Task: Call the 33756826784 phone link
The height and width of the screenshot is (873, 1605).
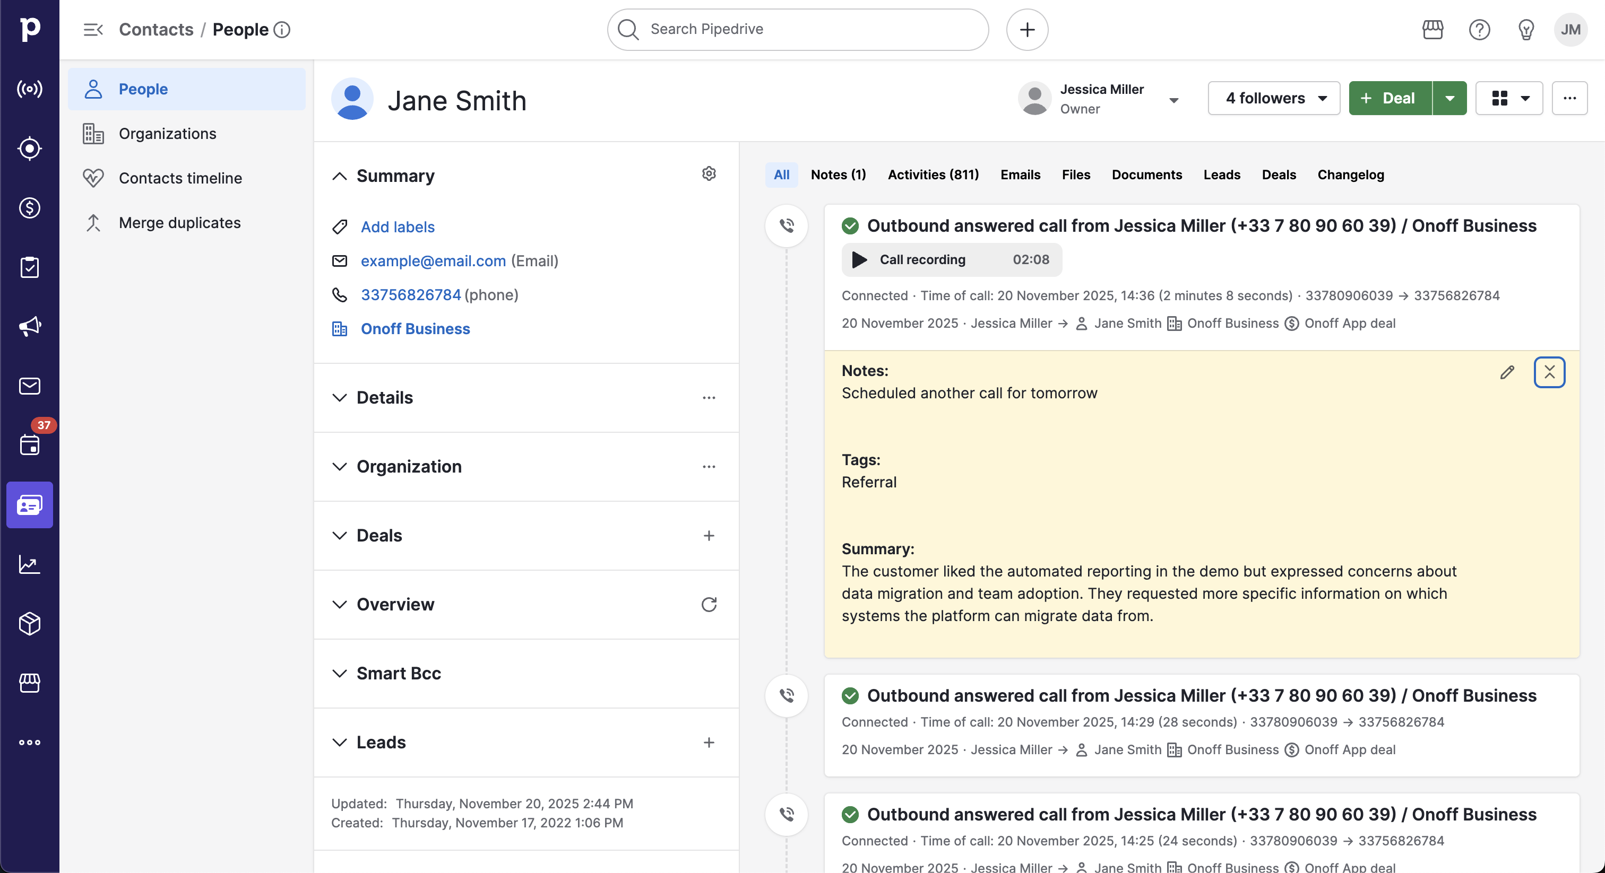Action: pos(411,294)
